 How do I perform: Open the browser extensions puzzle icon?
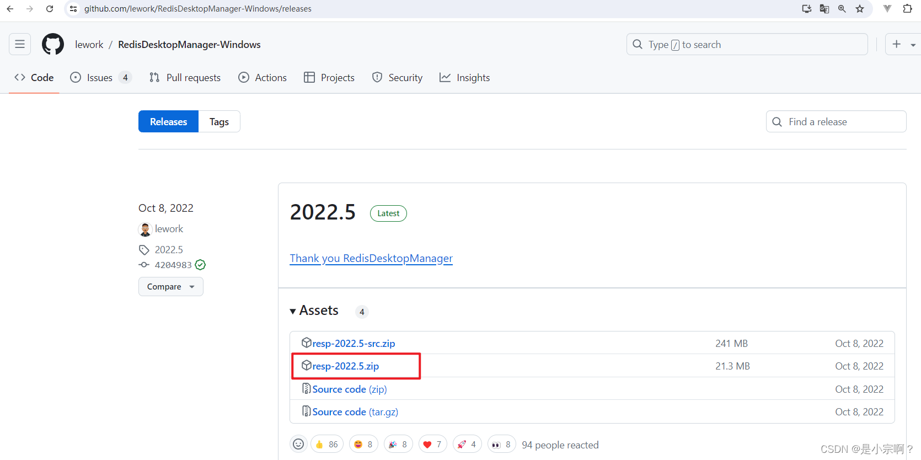tap(907, 9)
